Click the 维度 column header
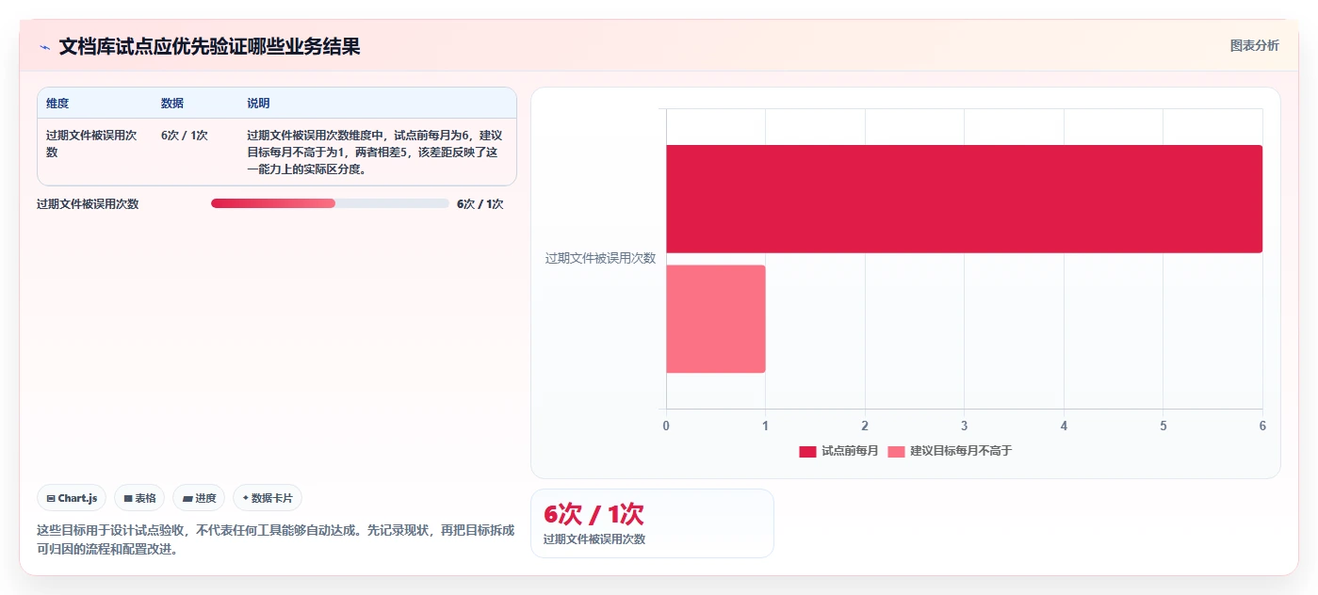Viewport: 1318px width, 595px height. pos(57,104)
